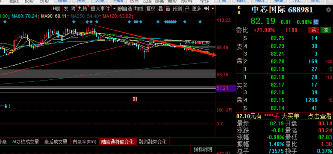
Task: Click the yellow R icon beside stock name
Action: [x=239, y=13]
